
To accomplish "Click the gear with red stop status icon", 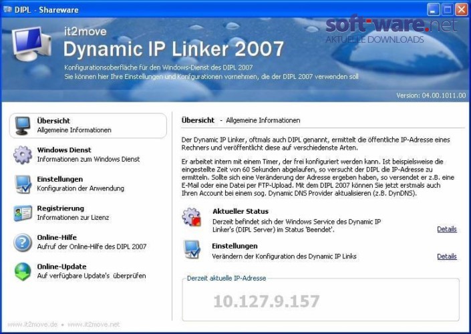I will click(x=192, y=217).
